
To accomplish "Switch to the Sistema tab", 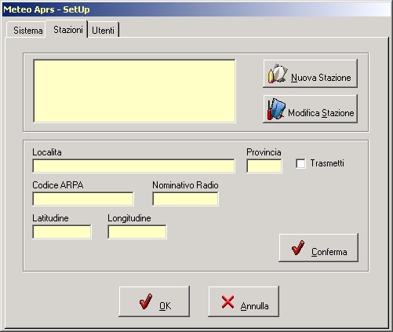I will (x=28, y=31).
